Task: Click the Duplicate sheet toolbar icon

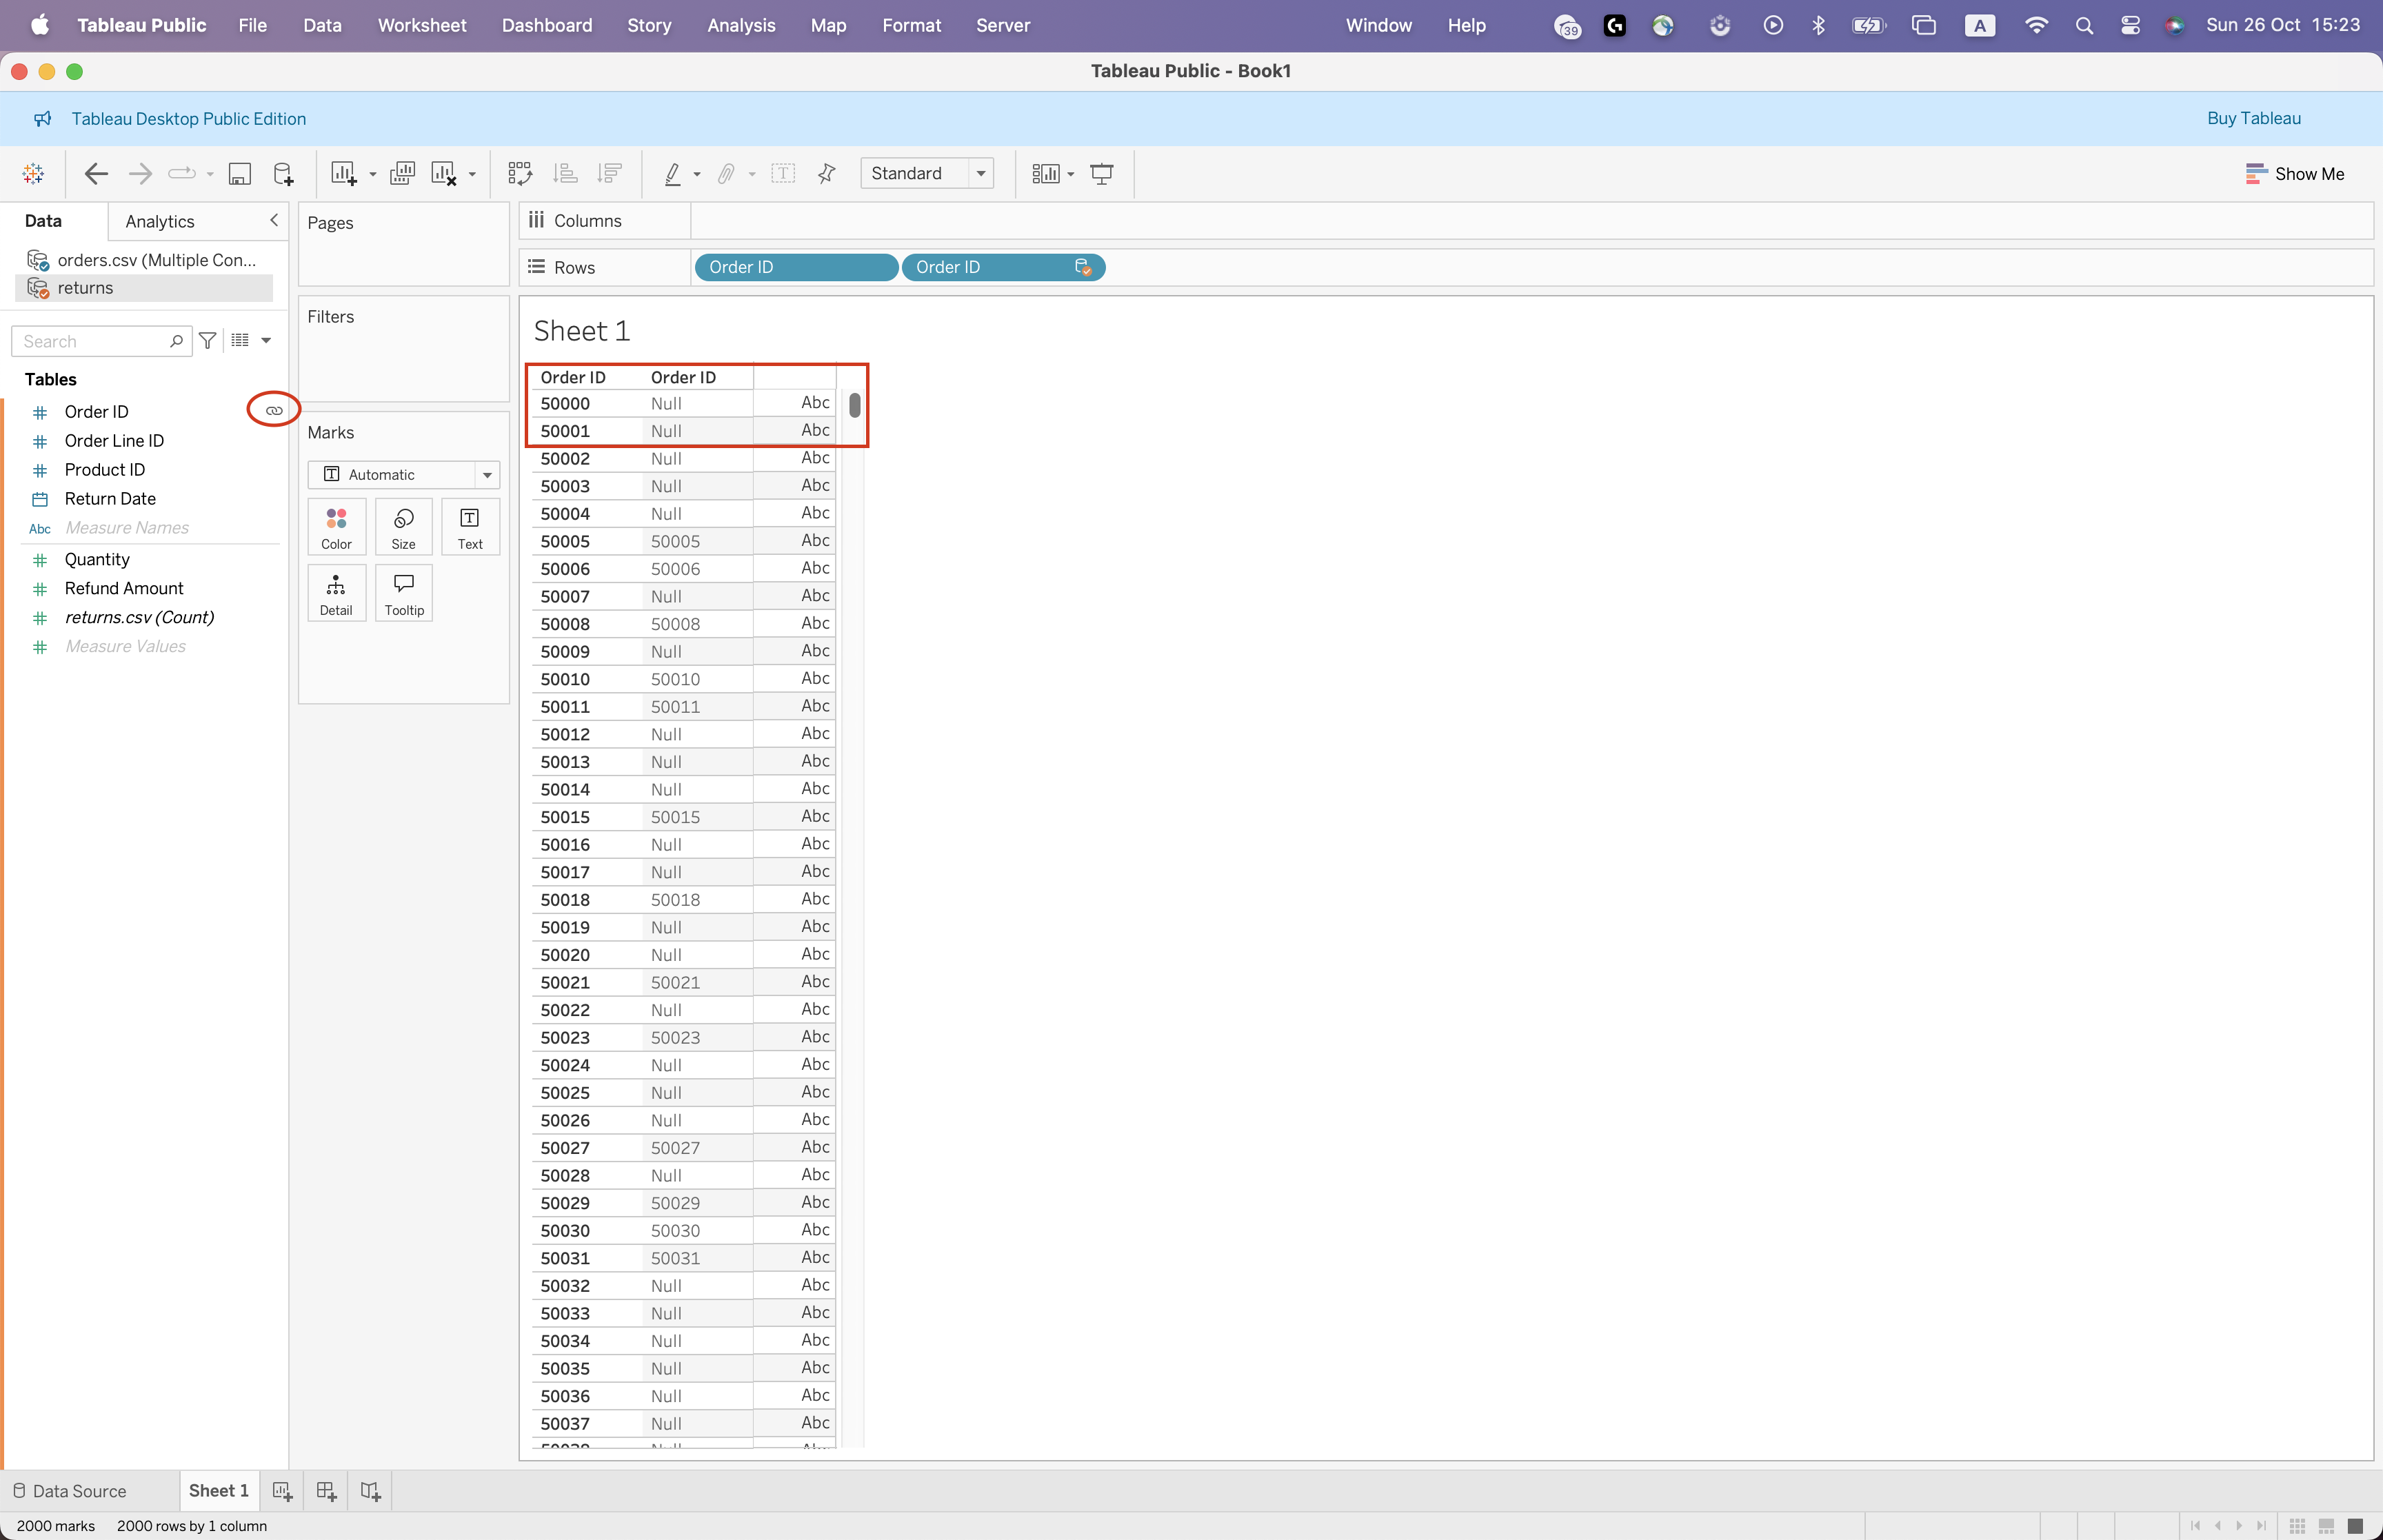Action: click(x=402, y=173)
